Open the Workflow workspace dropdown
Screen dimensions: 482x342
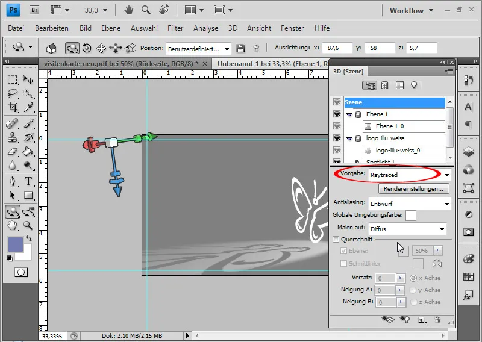click(x=412, y=10)
